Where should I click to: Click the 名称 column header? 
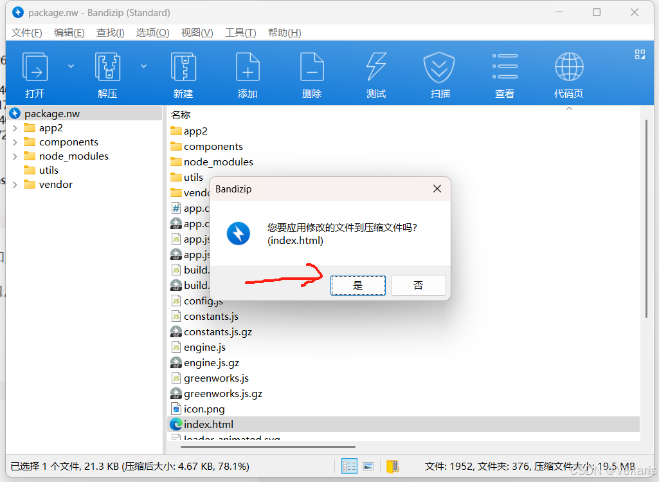pyautogui.click(x=181, y=115)
